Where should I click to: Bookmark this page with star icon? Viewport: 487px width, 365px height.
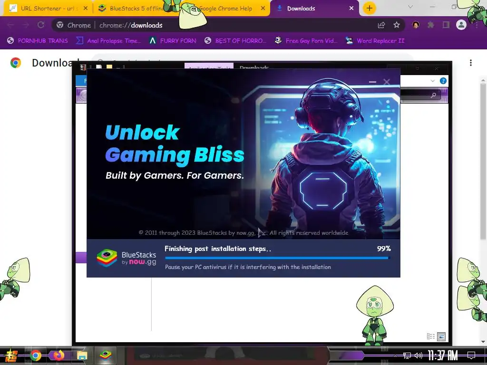[x=397, y=25]
